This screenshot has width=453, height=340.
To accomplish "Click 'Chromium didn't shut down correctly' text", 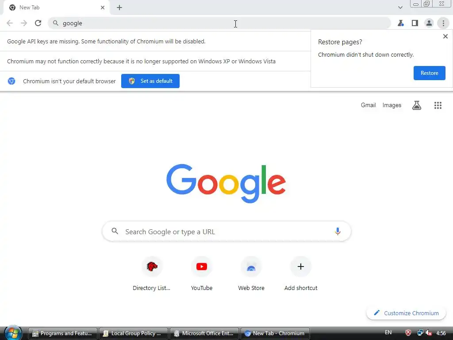I will pos(366,54).
